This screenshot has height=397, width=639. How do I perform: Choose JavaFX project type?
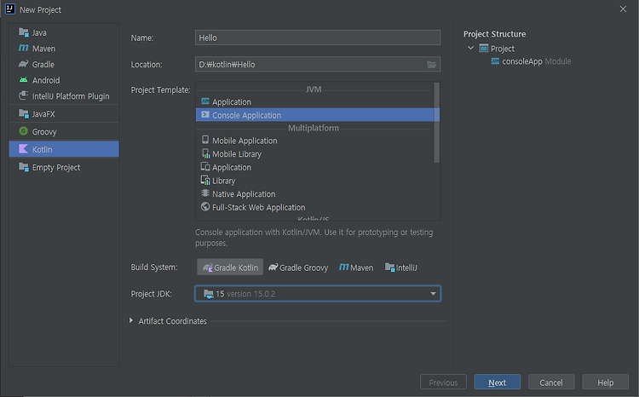click(x=64, y=114)
